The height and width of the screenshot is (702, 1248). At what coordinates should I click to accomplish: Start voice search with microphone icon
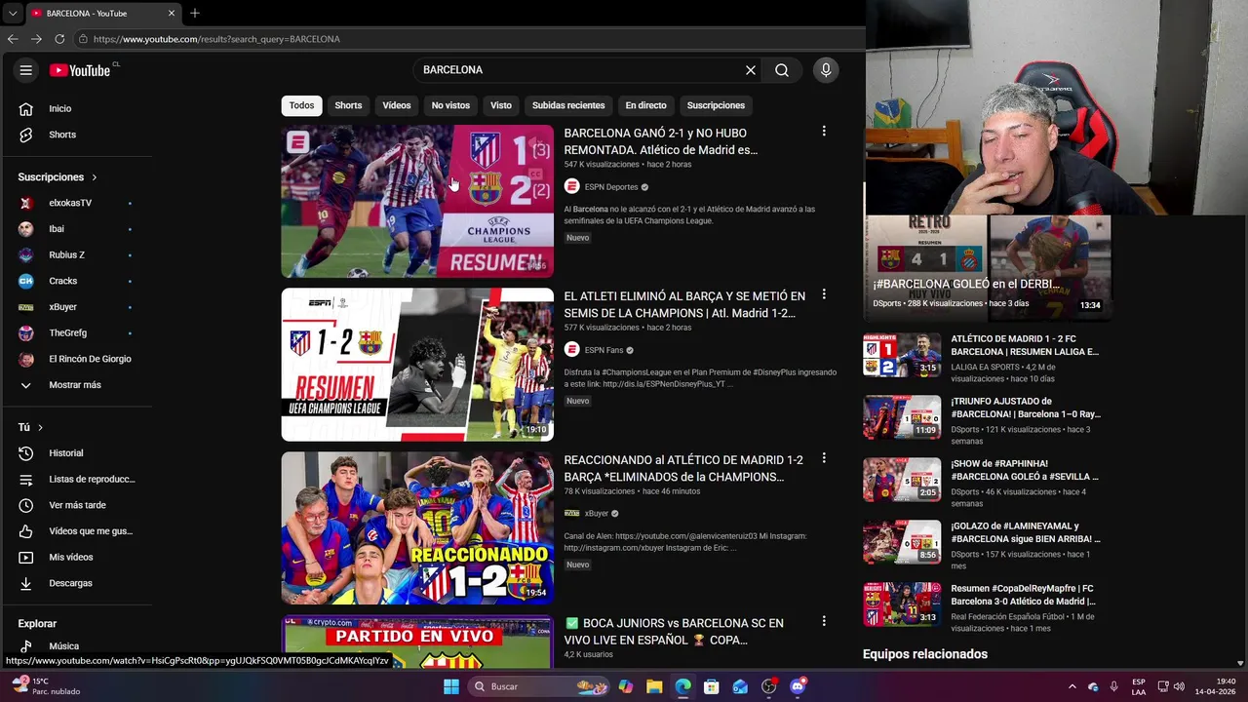pos(826,70)
